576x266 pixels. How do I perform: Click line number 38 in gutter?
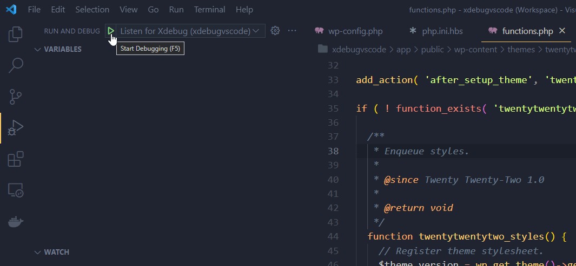point(333,151)
